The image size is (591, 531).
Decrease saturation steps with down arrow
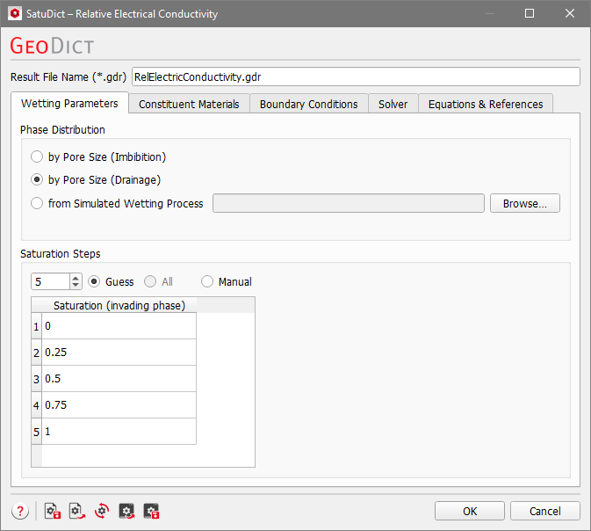click(x=76, y=286)
